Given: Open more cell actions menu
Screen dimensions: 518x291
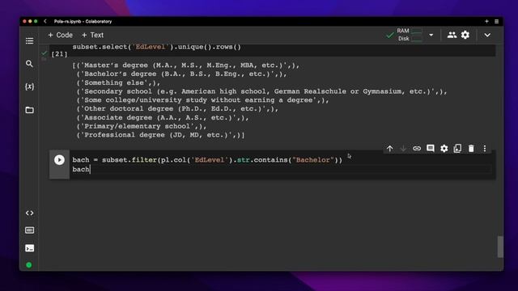Looking at the screenshot, I should coord(485,149).
